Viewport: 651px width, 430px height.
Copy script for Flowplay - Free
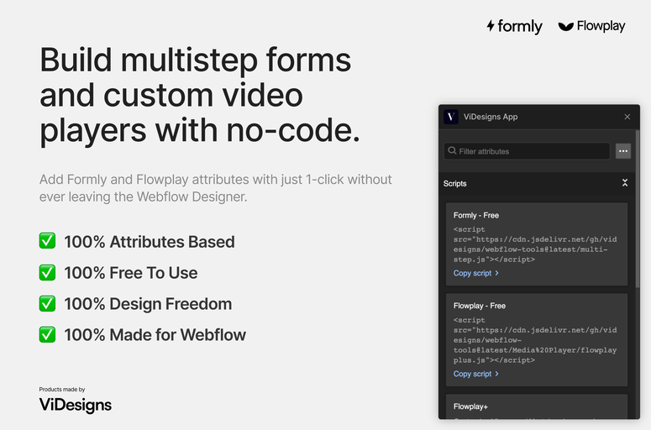tap(475, 374)
